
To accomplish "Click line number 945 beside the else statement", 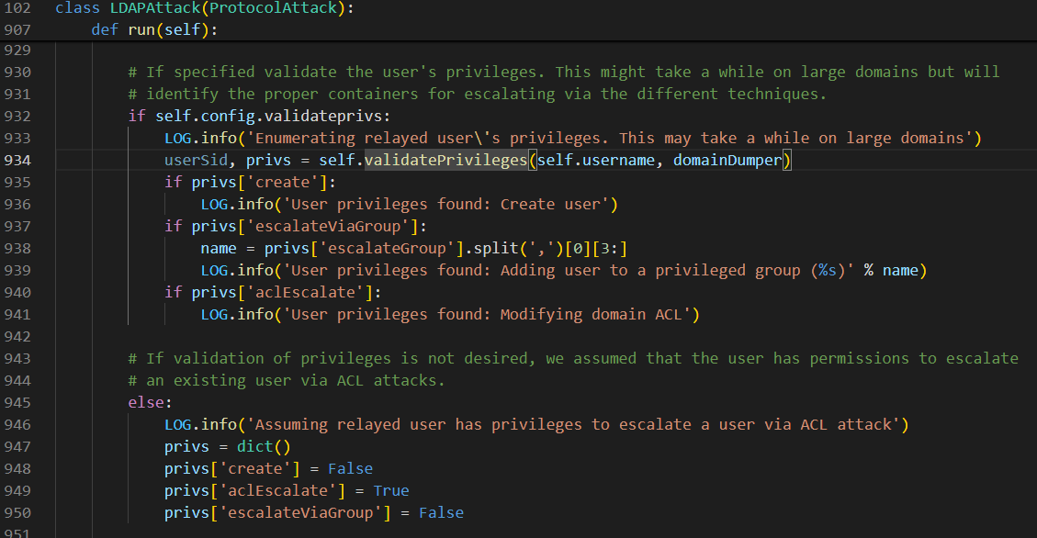I will (x=18, y=402).
